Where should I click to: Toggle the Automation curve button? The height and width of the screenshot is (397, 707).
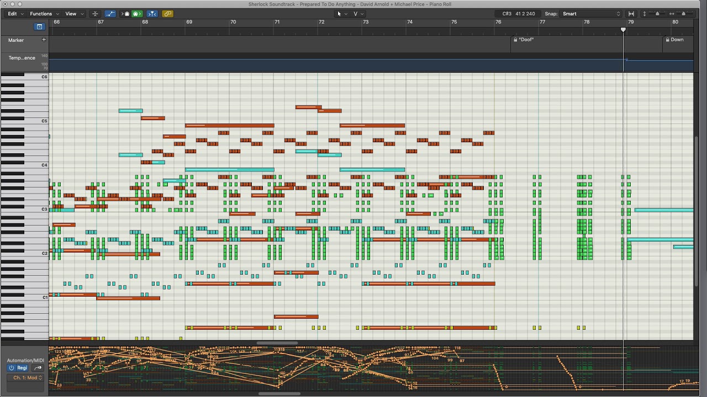(110, 14)
